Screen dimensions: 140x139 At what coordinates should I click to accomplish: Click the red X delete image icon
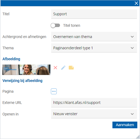tap(55, 67)
